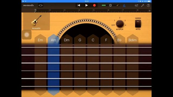Adjust the master volume slider knob
This screenshot has width=173, height=97.
tap(110, 5)
